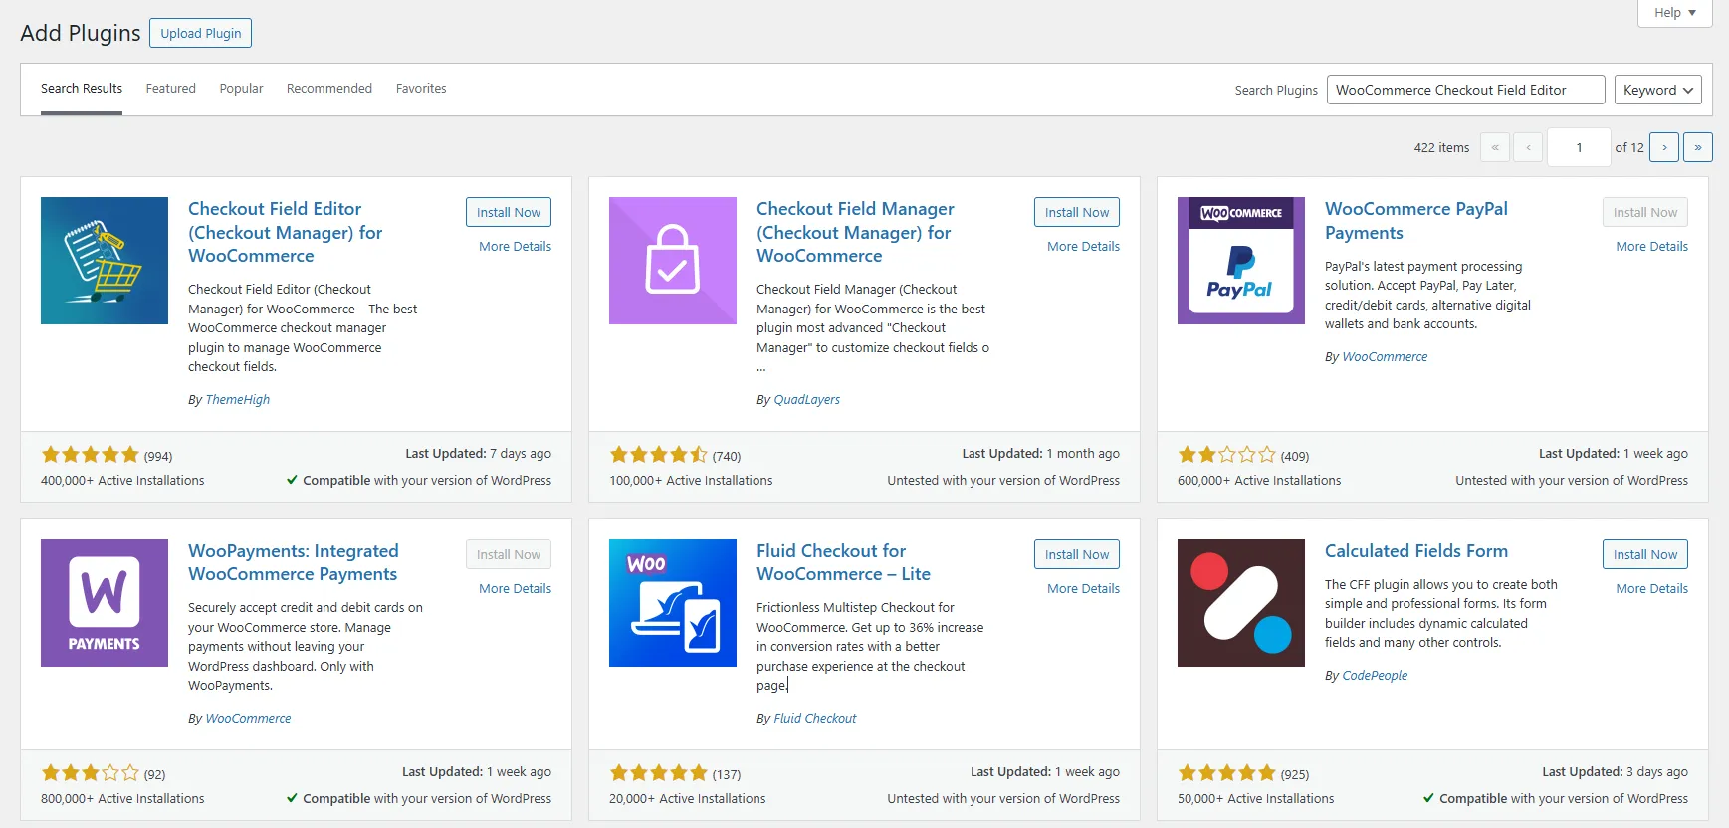
Task: Open WooCommerce PayPal Payments plugin icon
Action: [1241, 261]
